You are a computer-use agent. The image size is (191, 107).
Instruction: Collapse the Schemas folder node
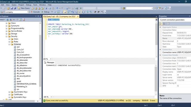coord(9,44)
